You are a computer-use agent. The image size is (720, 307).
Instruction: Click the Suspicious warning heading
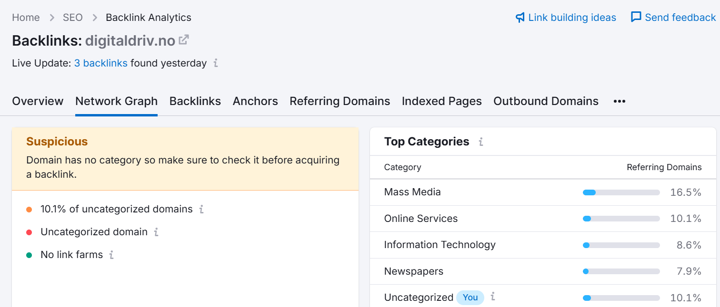[57, 142]
